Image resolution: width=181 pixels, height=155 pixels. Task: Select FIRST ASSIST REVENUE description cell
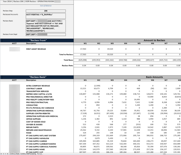click(x=36, y=49)
